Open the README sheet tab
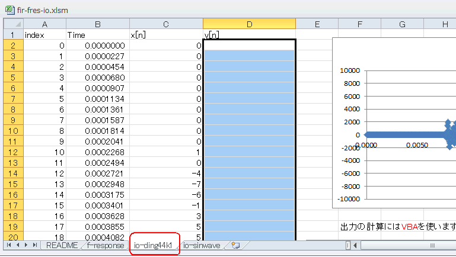The image size is (456, 257). (x=62, y=245)
